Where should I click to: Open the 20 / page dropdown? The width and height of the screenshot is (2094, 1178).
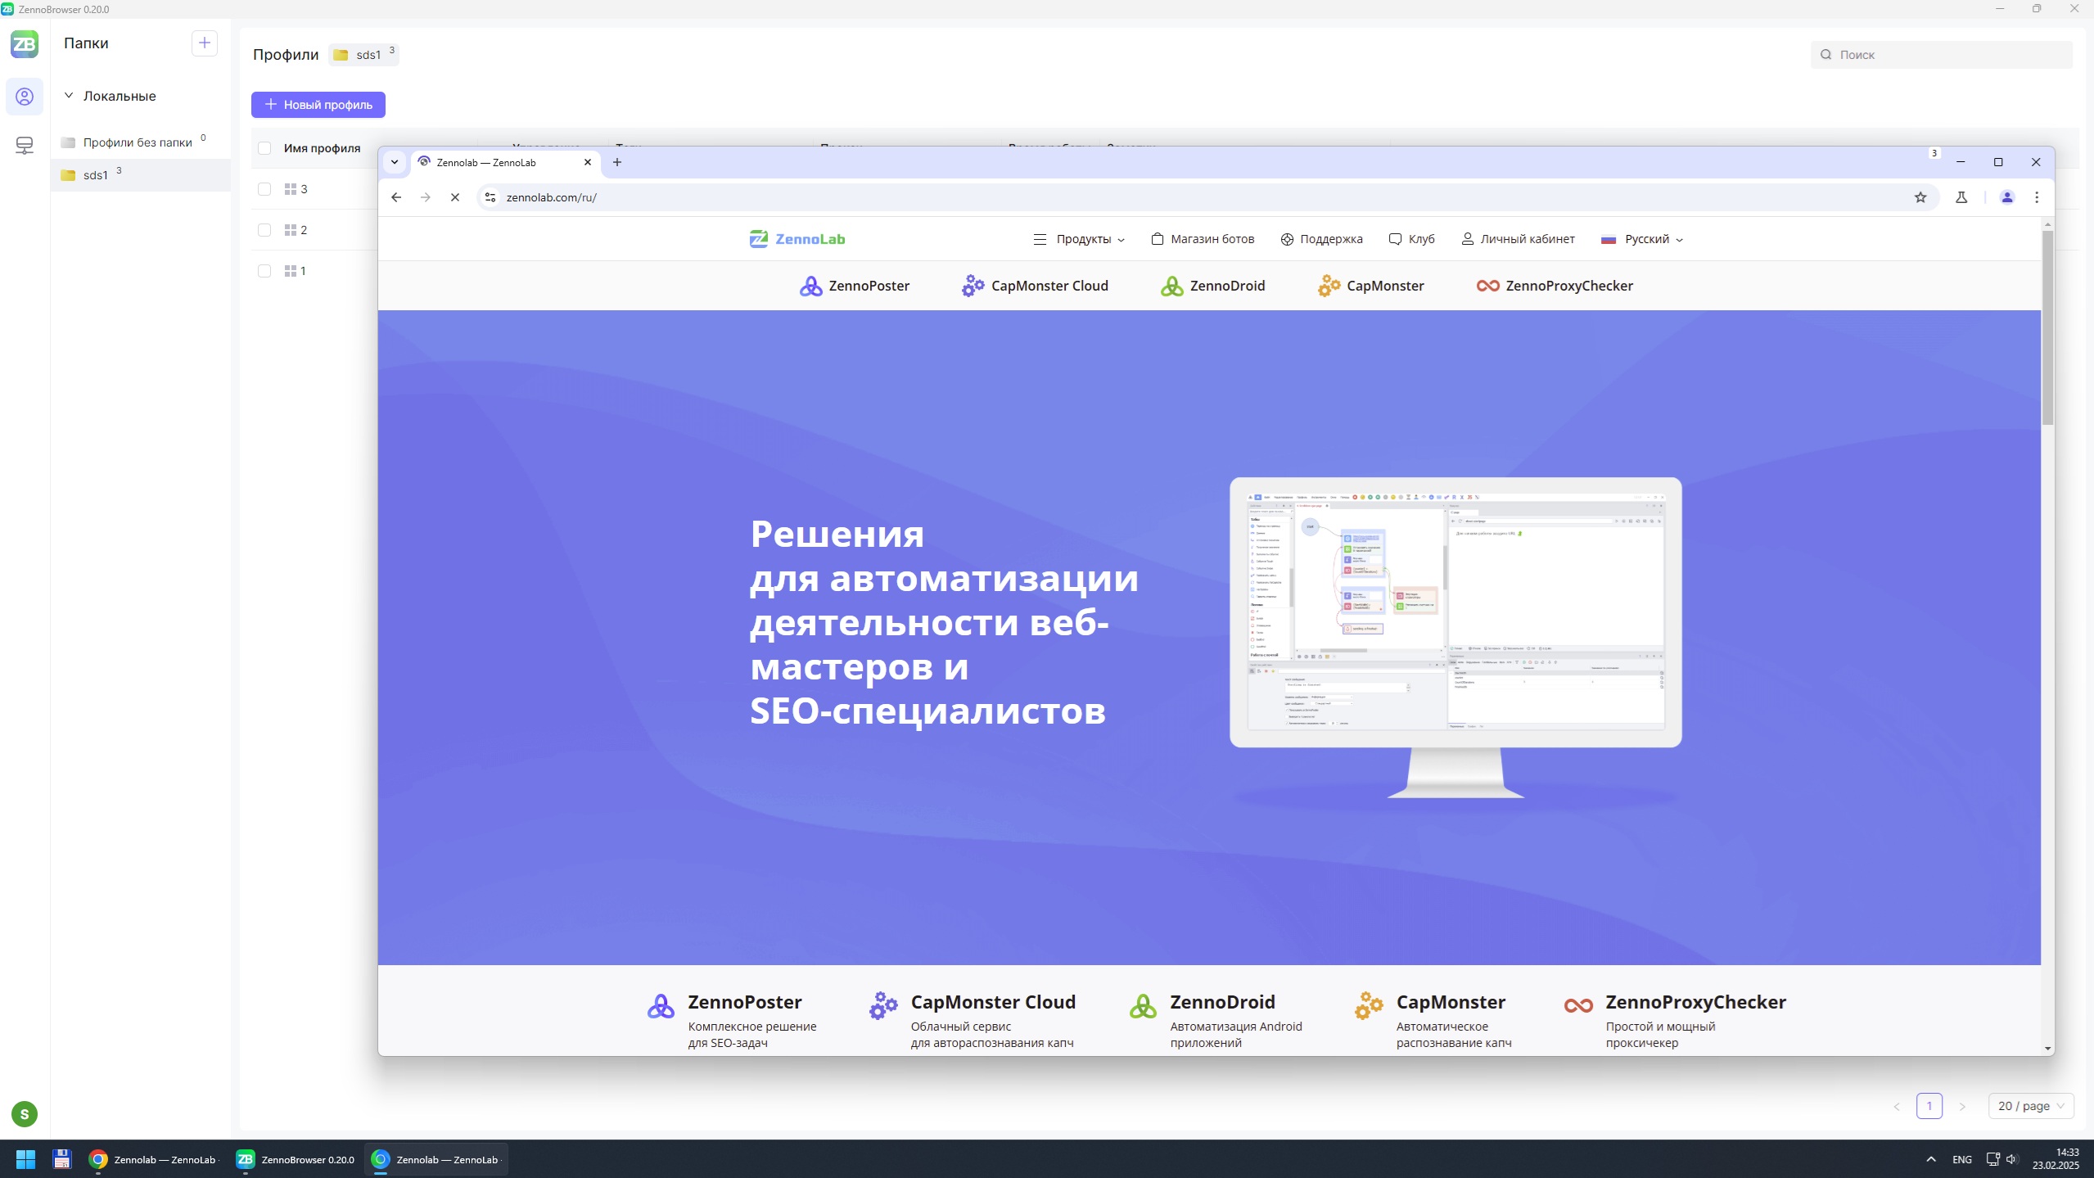[x=2031, y=1106]
